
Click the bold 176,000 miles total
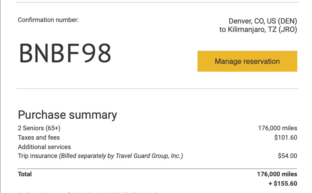point(277,174)
